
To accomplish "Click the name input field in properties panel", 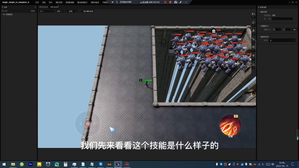I will click(x=282, y=19).
